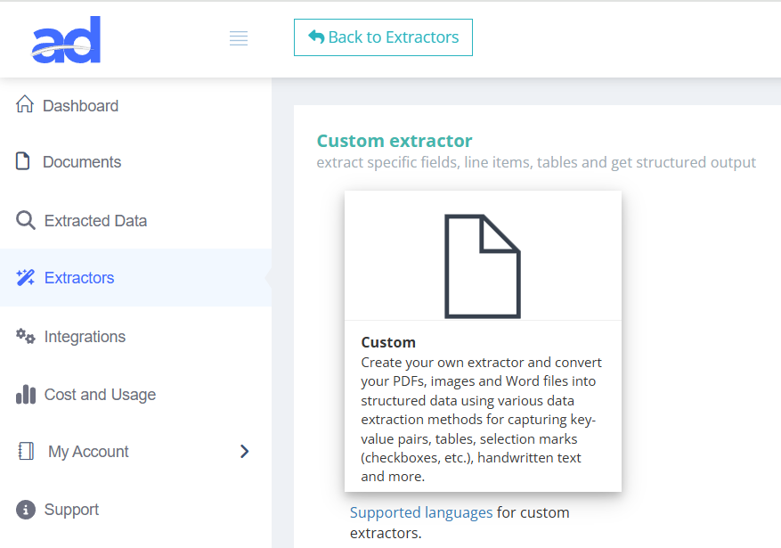Screen dimensions: 781x548
Task: Click the hamburger menu icon
Action: [x=238, y=37]
